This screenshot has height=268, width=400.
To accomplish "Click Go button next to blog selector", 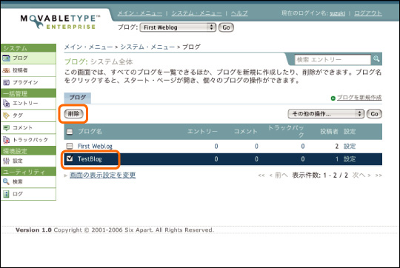I will (x=226, y=27).
